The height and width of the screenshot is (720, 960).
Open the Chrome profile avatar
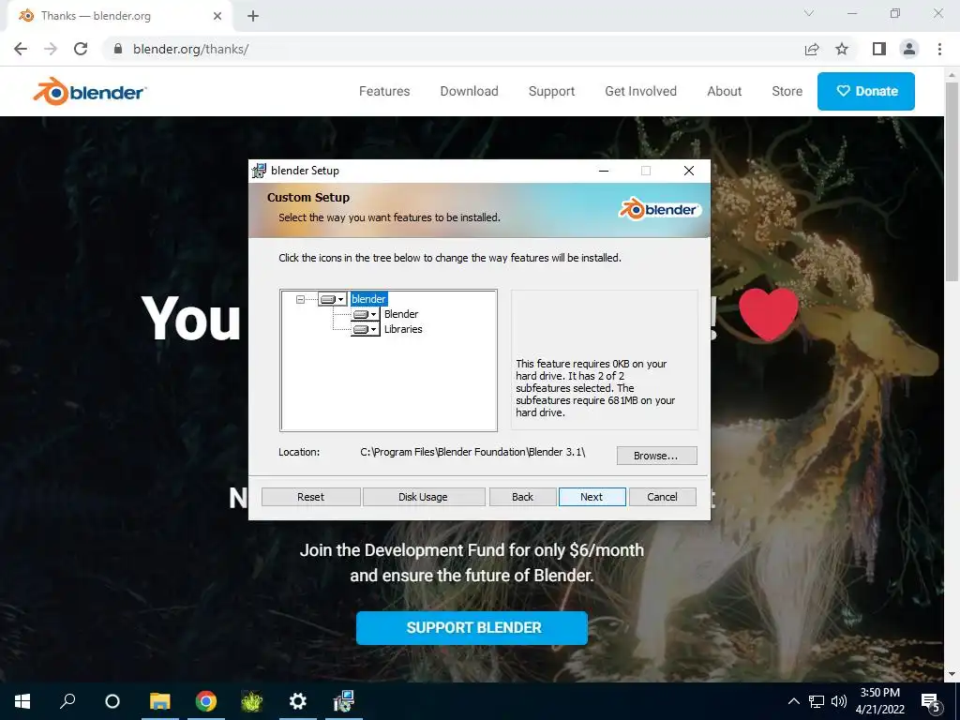(909, 49)
